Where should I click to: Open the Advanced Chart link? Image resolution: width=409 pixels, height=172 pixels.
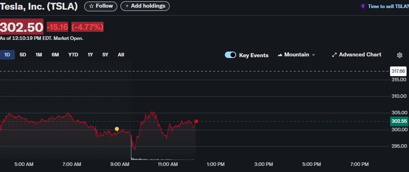(357, 55)
